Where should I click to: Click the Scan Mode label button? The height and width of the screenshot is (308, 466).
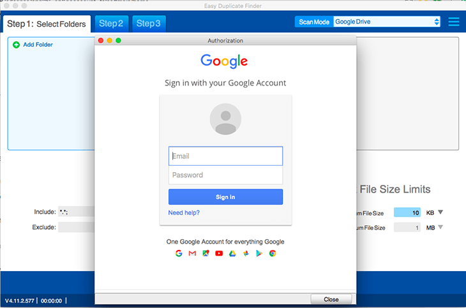[314, 22]
